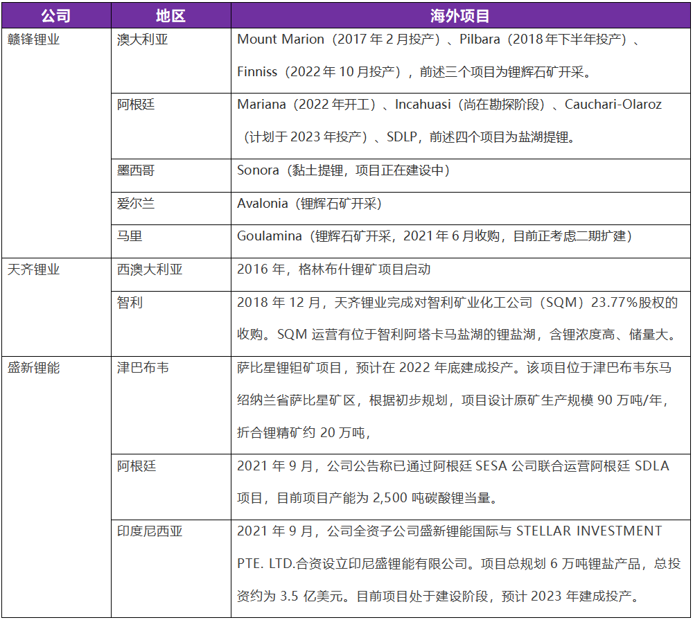Click the 阿根廷 cell in the 盛新锂能 section
The width and height of the screenshot is (693, 620).
click(x=170, y=487)
